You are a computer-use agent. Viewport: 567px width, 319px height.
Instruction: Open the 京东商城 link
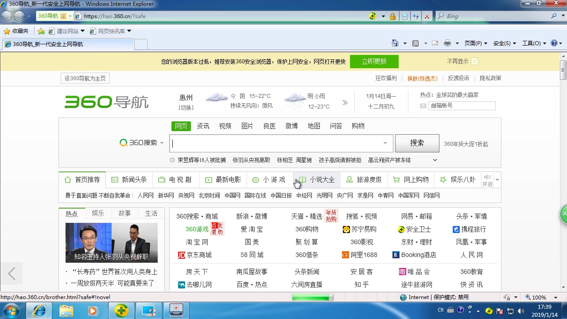pos(194,255)
